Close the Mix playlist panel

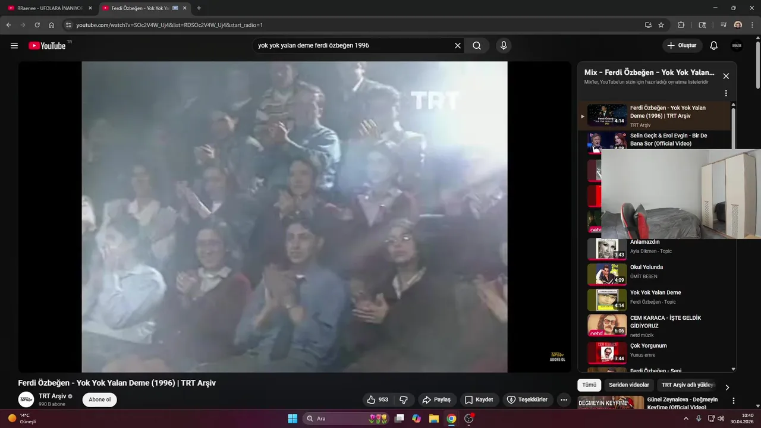click(726, 76)
